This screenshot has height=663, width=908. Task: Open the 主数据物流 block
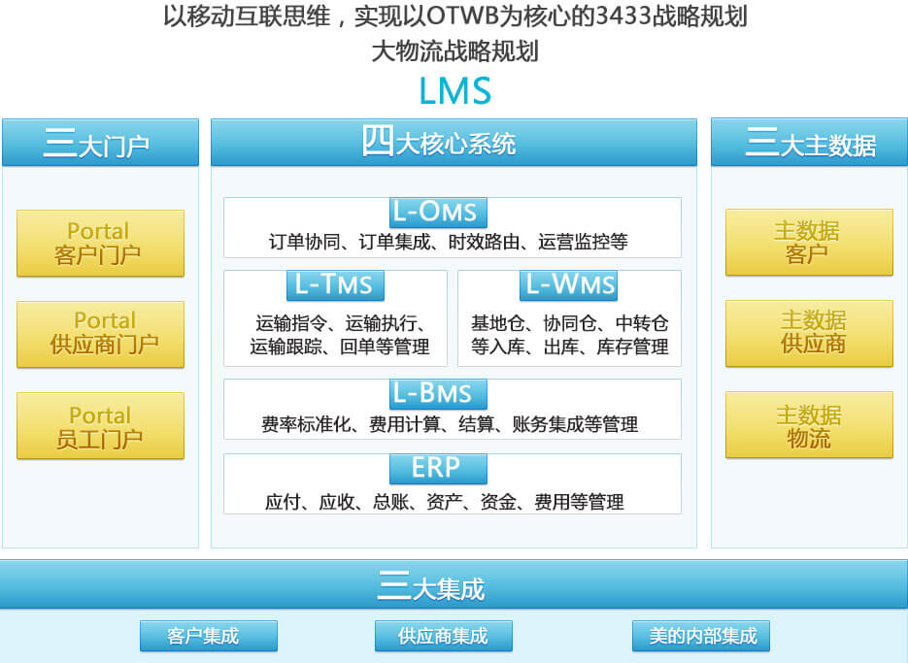810,425
